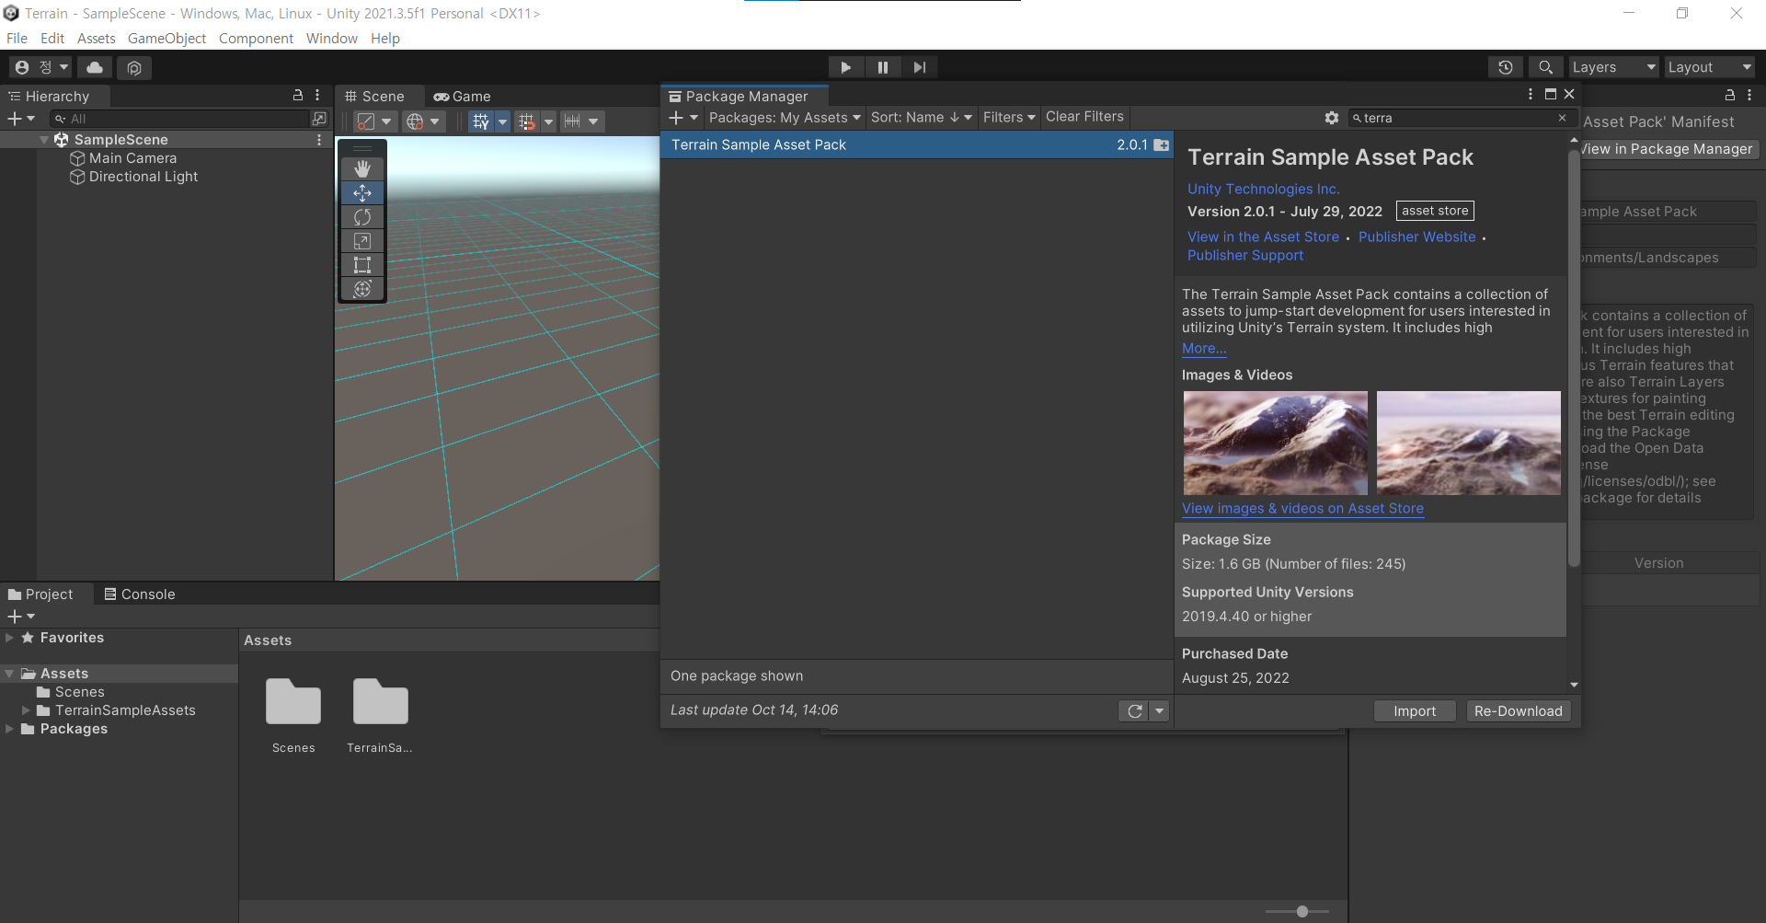Clear the package search text

(1562, 118)
